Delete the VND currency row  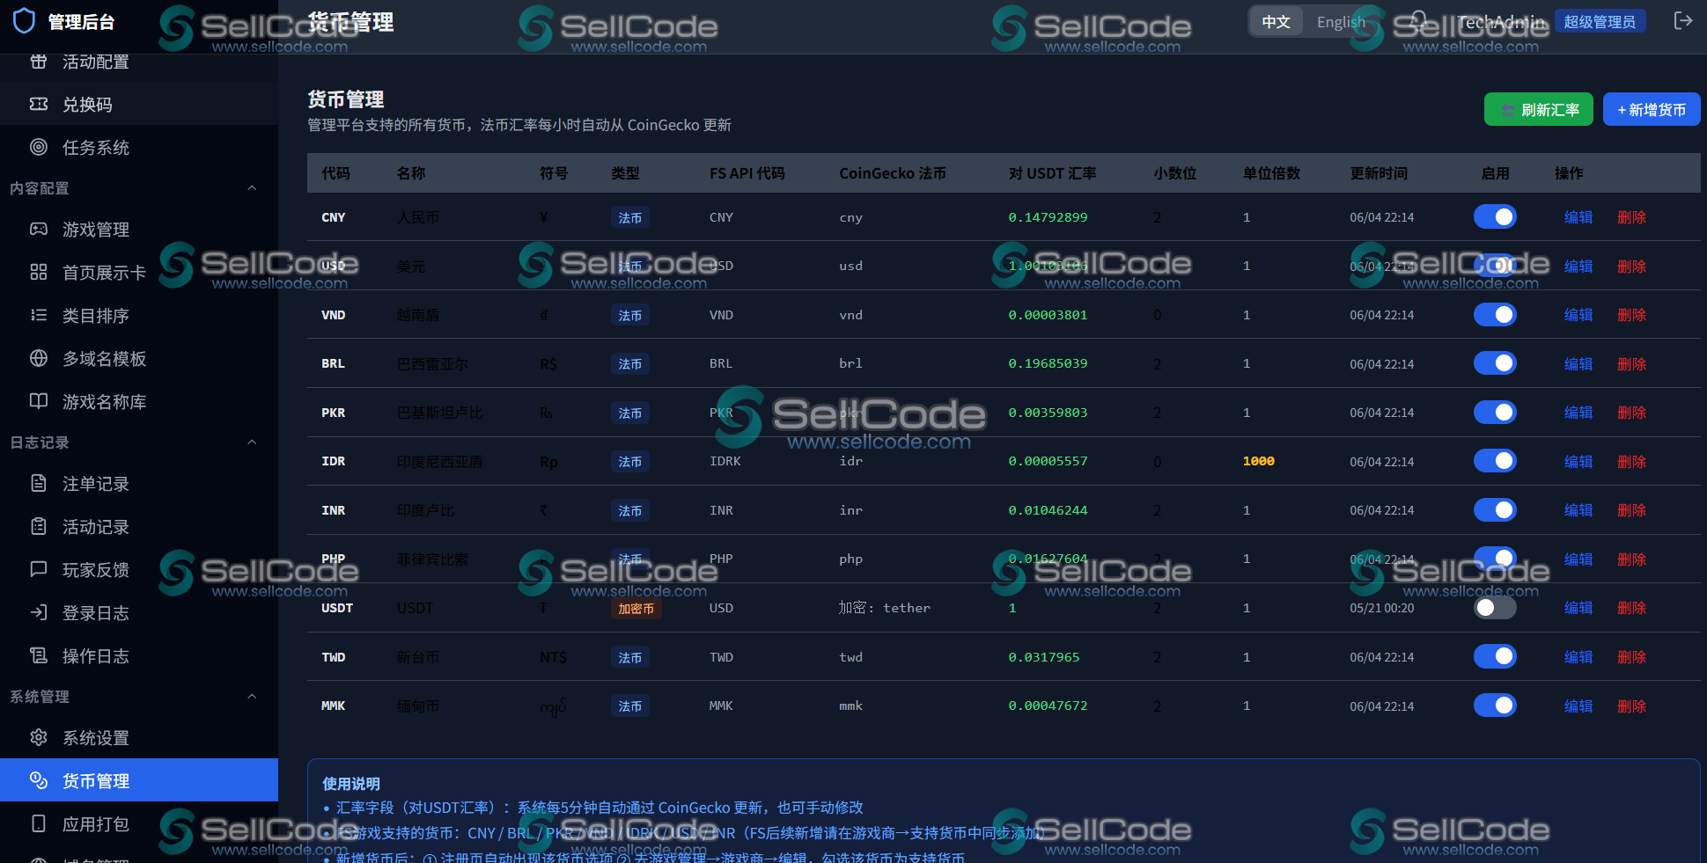point(1631,315)
